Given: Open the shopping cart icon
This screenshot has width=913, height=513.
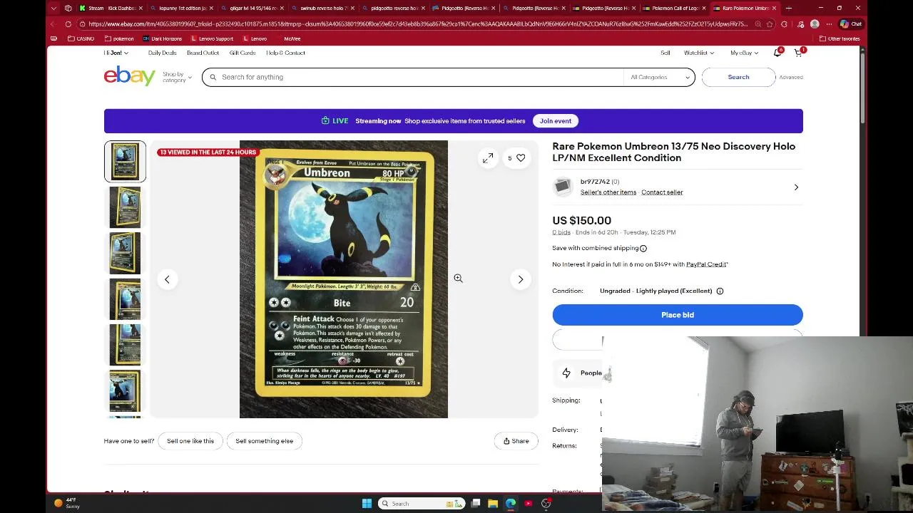Looking at the screenshot, I should point(798,53).
